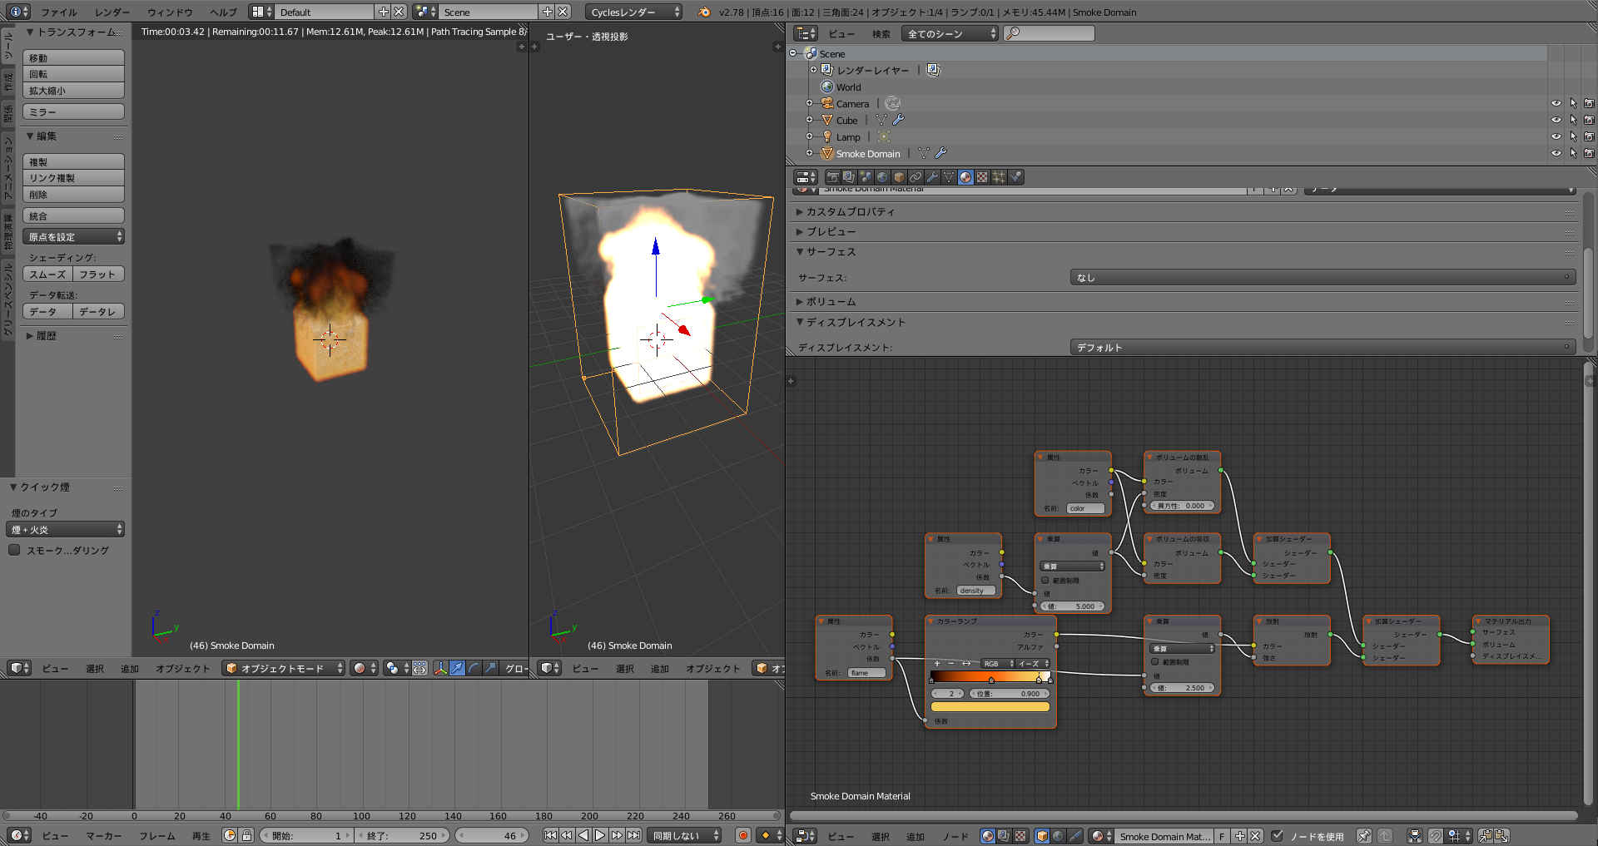Image resolution: width=1598 pixels, height=846 pixels.
Task: Open the Material properties tab icon
Action: 965,177
